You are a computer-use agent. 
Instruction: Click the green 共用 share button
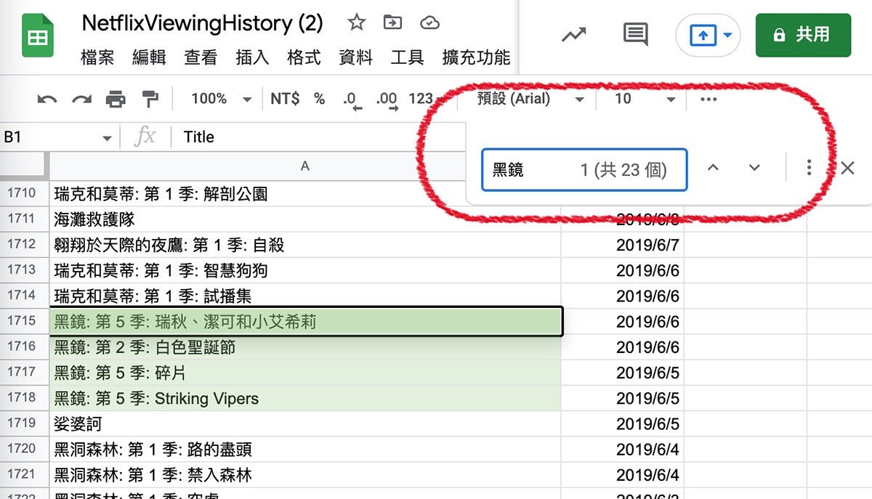803,34
